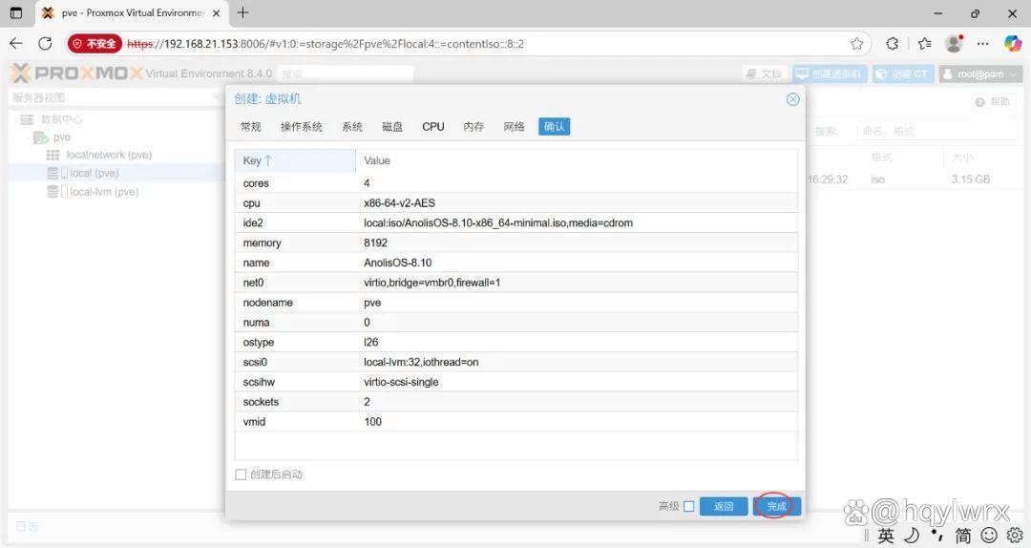Click the IME moon mode icon
1031x548 pixels.
[x=912, y=536]
